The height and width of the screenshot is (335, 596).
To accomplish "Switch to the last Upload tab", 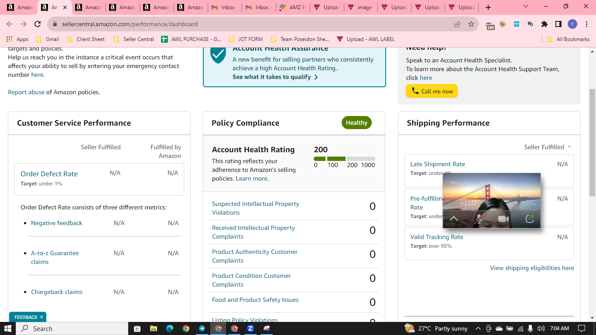I will [462, 7].
